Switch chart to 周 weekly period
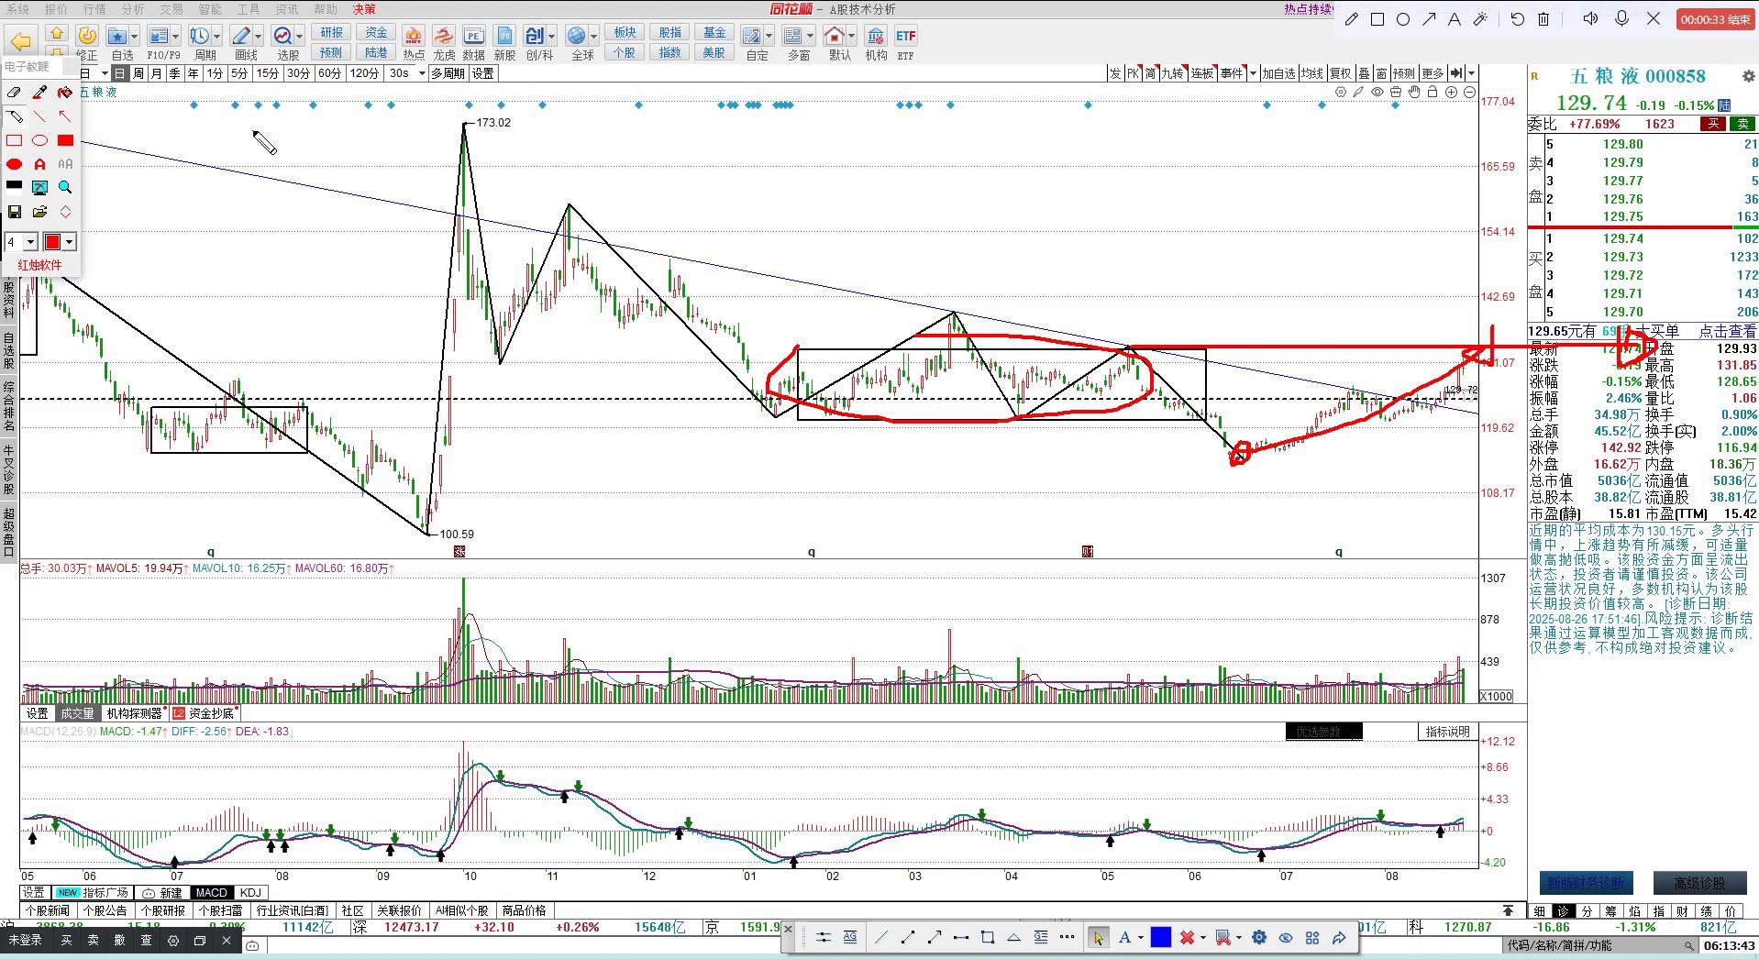This screenshot has width=1759, height=959. point(138,73)
